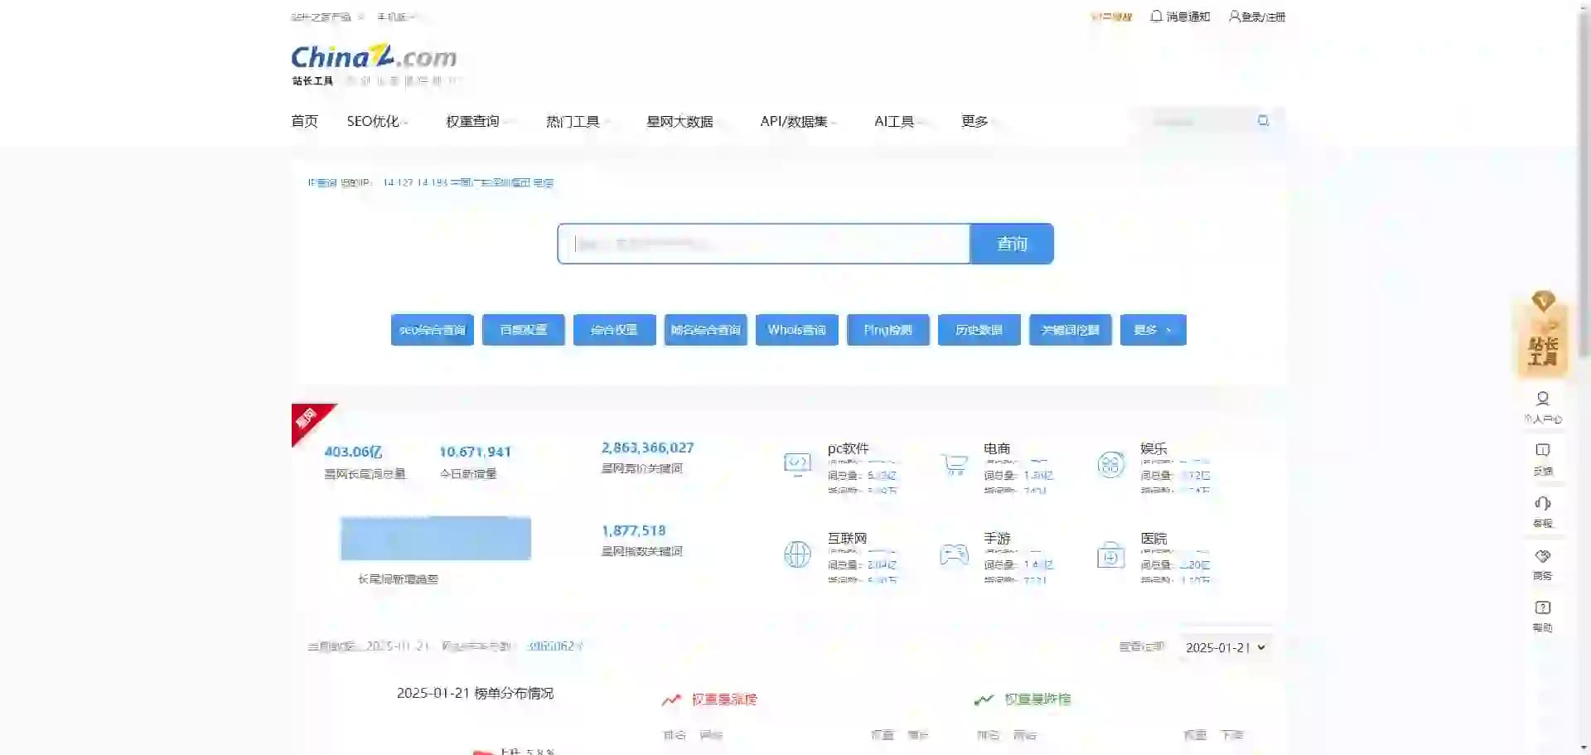The image size is (1591, 755).
Task: Click the 长尾词新增趋势 chart thumbnail
Action: tap(436, 538)
